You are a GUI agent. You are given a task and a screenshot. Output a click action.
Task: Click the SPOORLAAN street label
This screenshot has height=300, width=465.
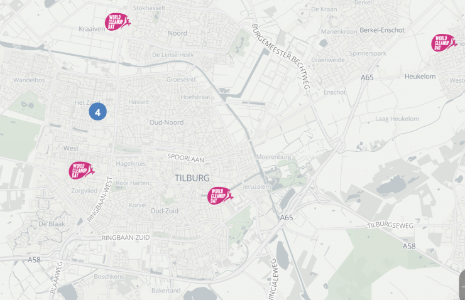coord(185,158)
